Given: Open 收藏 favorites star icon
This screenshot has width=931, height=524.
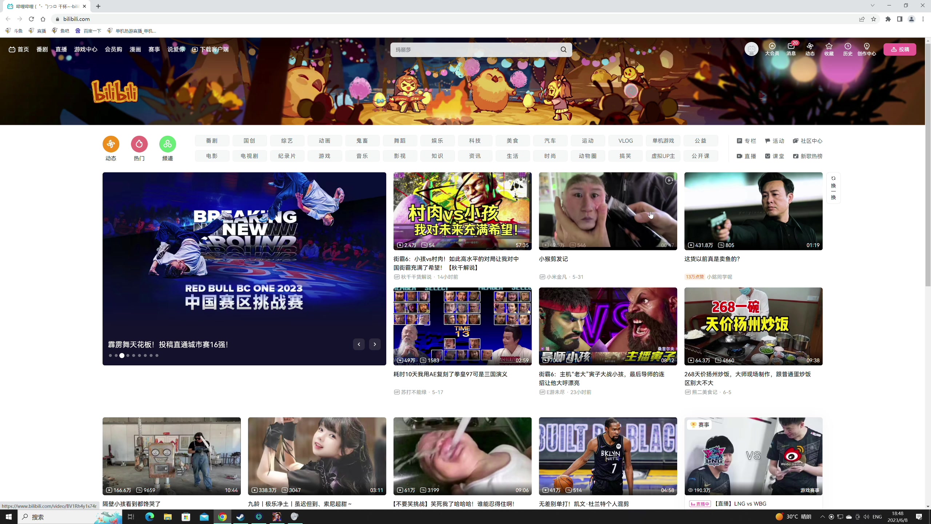Looking at the screenshot, I should coord(829,49).
